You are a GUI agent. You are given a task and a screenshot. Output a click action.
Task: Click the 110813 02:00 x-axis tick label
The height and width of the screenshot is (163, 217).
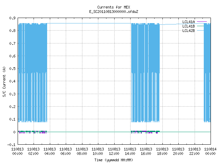[33, 151]
